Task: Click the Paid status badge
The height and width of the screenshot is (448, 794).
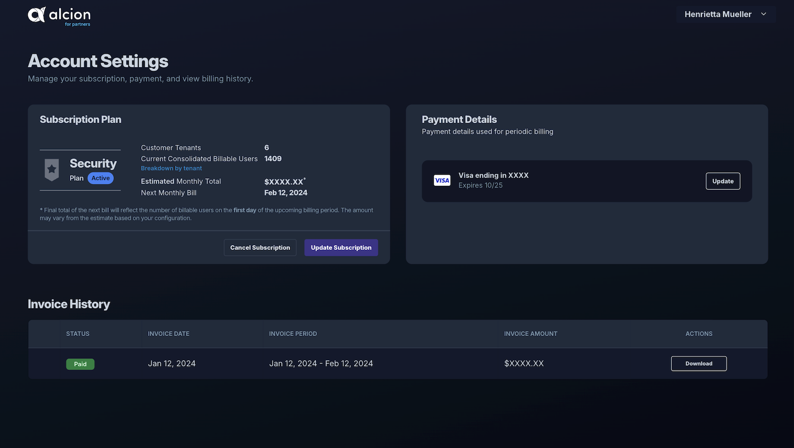Action: click(80, 364)
